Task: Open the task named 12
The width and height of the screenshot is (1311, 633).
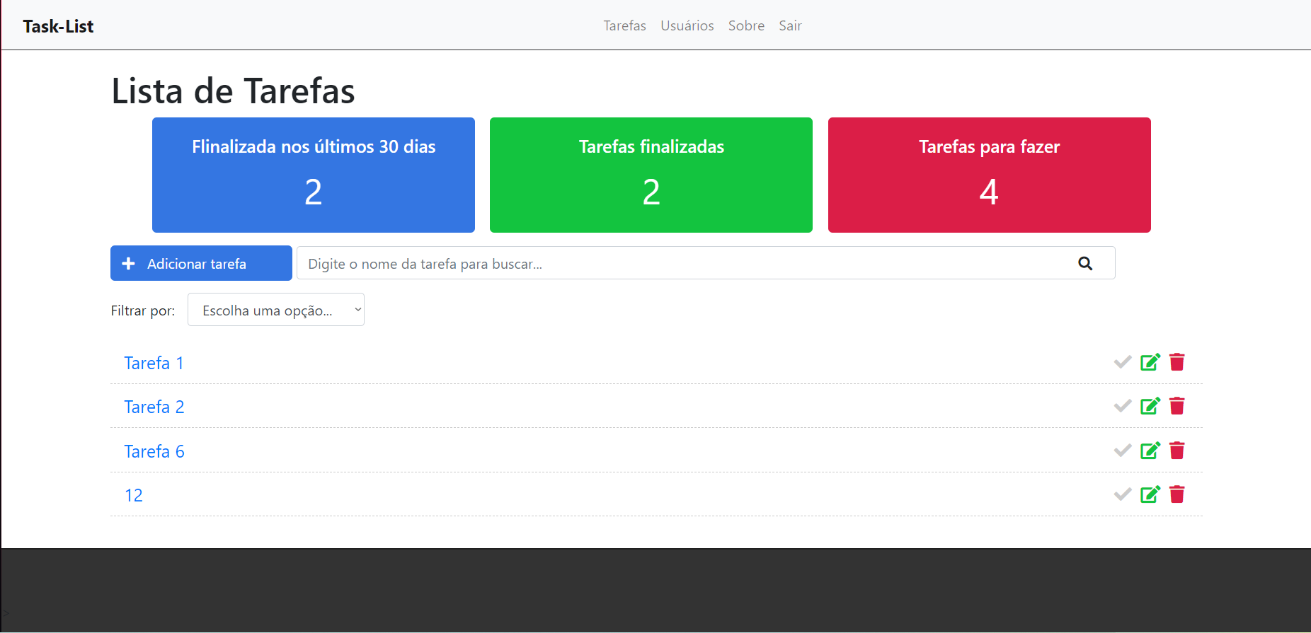Action: (x=134, y=495)
